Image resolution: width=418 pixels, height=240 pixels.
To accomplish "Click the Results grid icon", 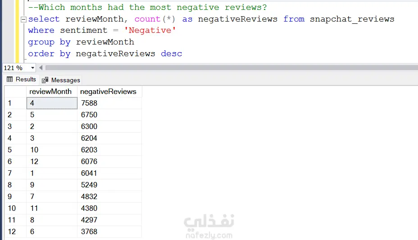I will click(10, 79).
